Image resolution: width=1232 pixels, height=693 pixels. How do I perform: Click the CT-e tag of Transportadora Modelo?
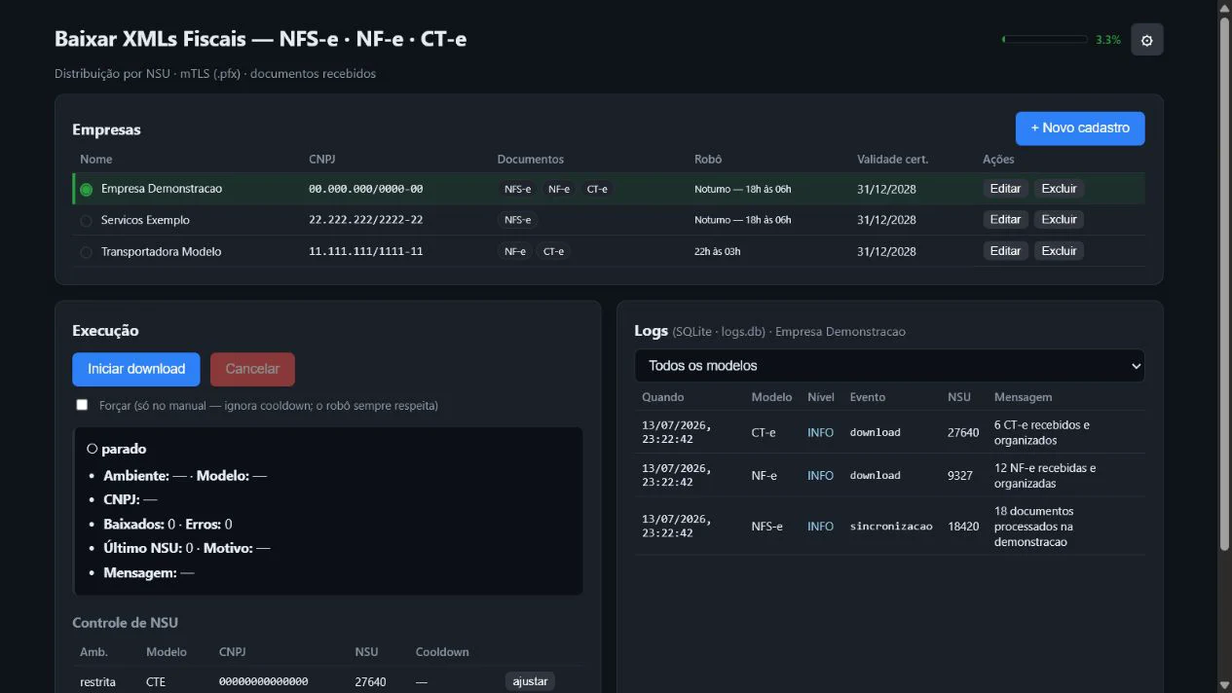[x=553, y=251]
